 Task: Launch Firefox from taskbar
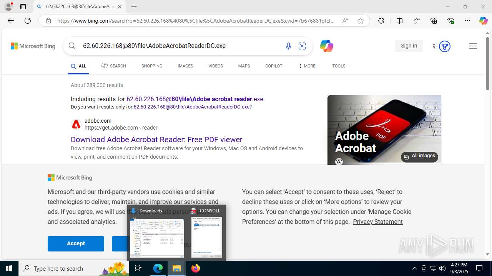pos(196,268)
